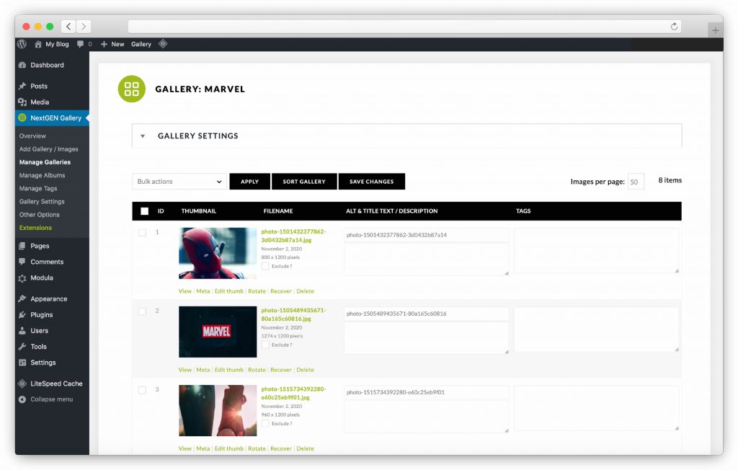Screen dimensions: 738x470
Task: Open the New menu in the admin bar
Action: point(112,44)
